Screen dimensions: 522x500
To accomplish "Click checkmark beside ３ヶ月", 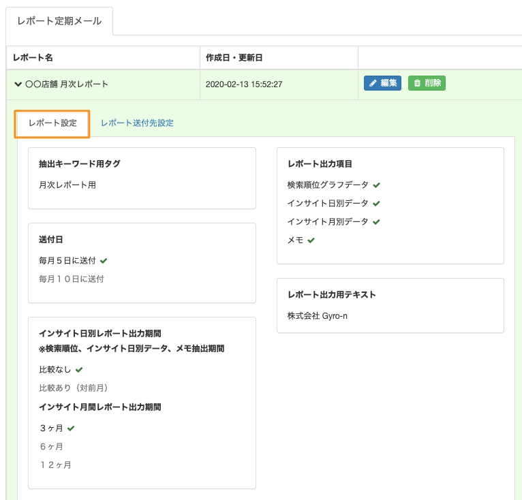I will 71,428.
